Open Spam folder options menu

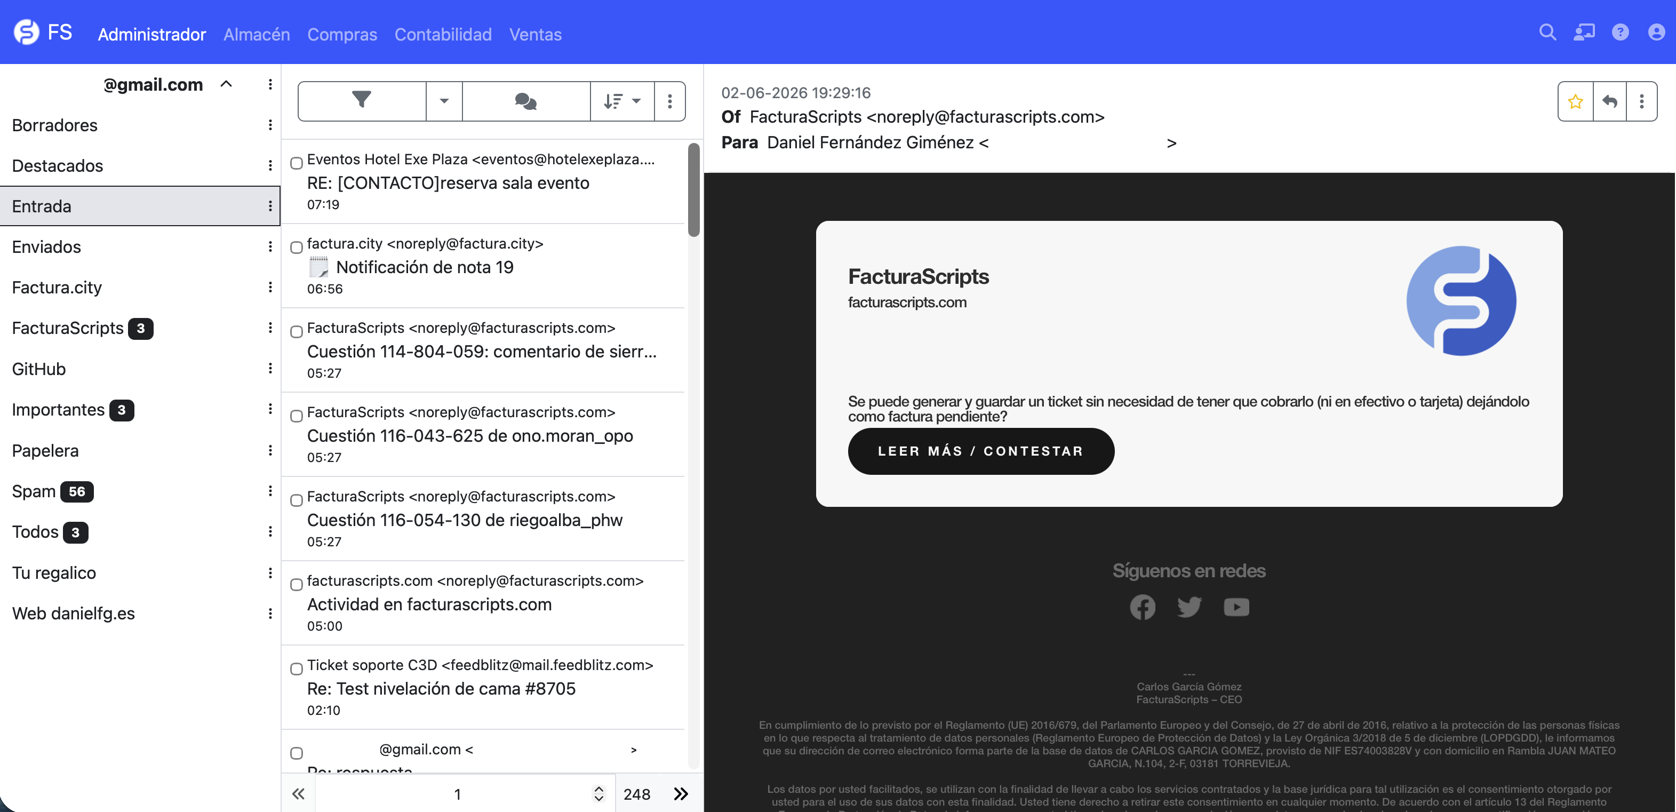click(x=270, y=491)
